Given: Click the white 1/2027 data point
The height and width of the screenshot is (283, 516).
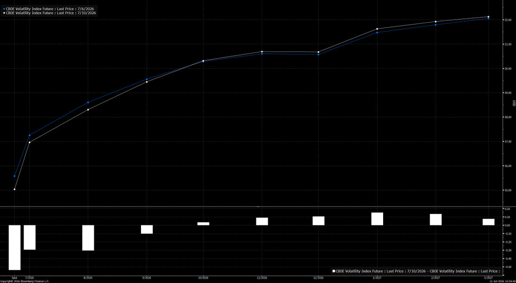Looking at the screenshot, I should pos(377,29).
